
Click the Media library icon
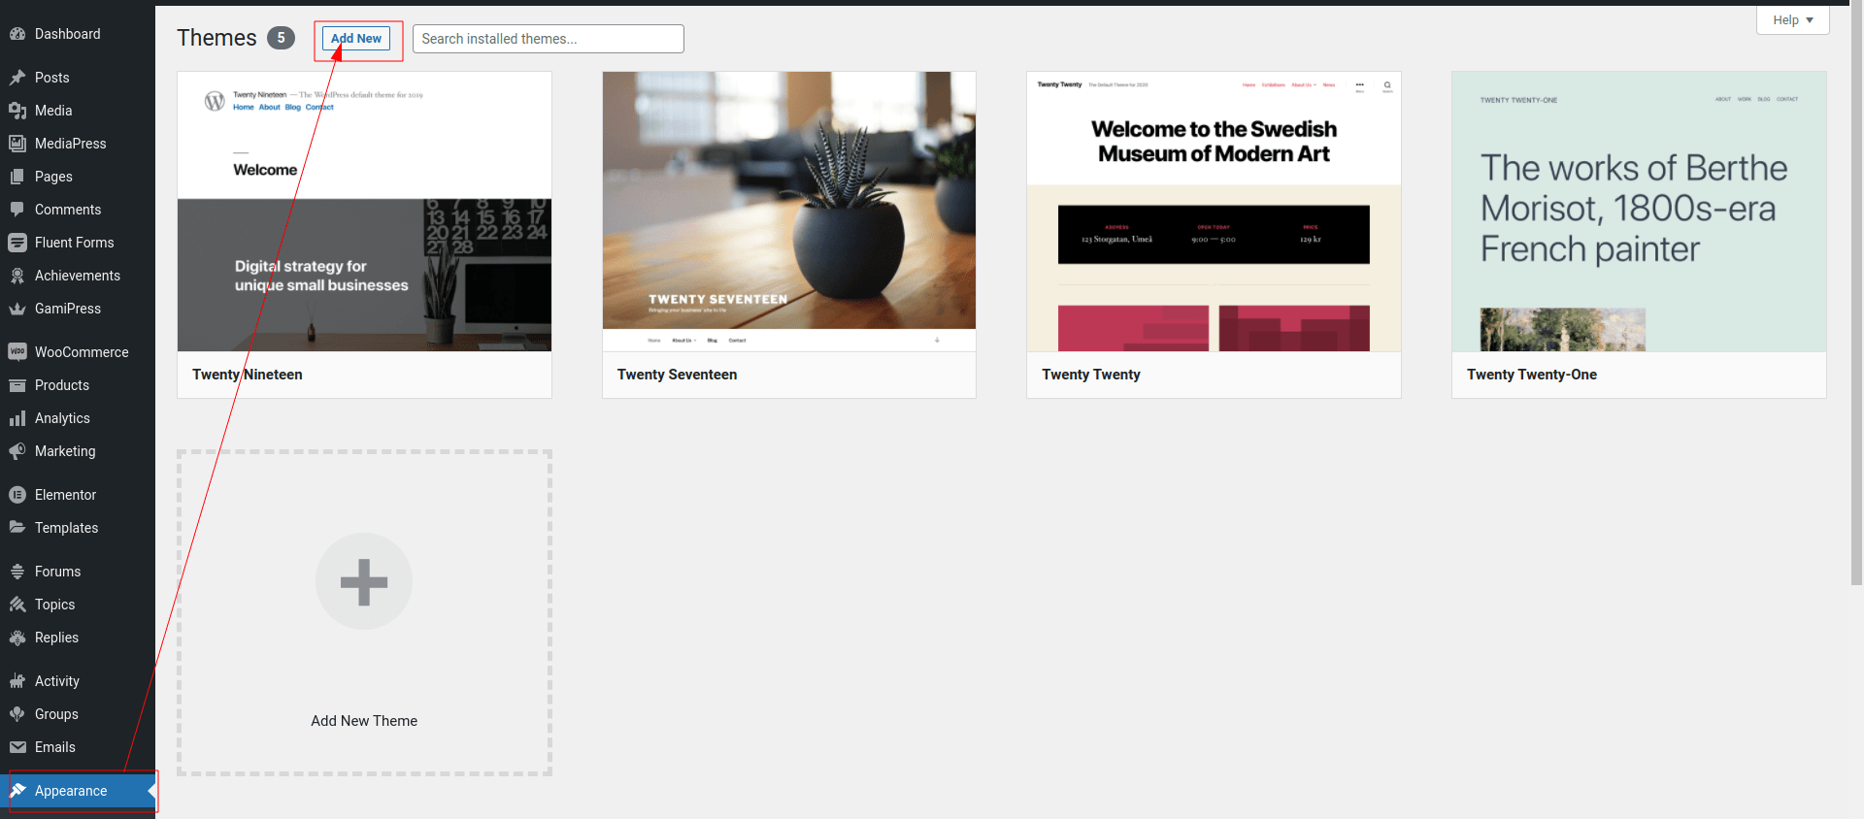click(x=17, y=111)
